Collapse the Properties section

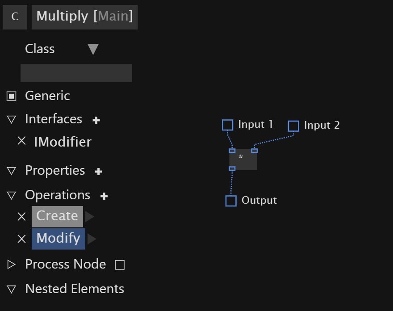click(x=12, y=171)
